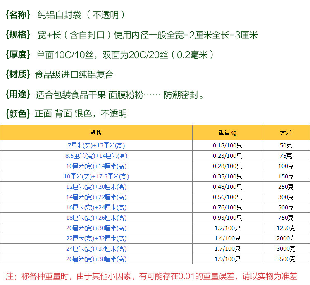Select the 20厘米(宽)+30厘米(高) link
The image size is (310, 285).
[x=96, y=228]
